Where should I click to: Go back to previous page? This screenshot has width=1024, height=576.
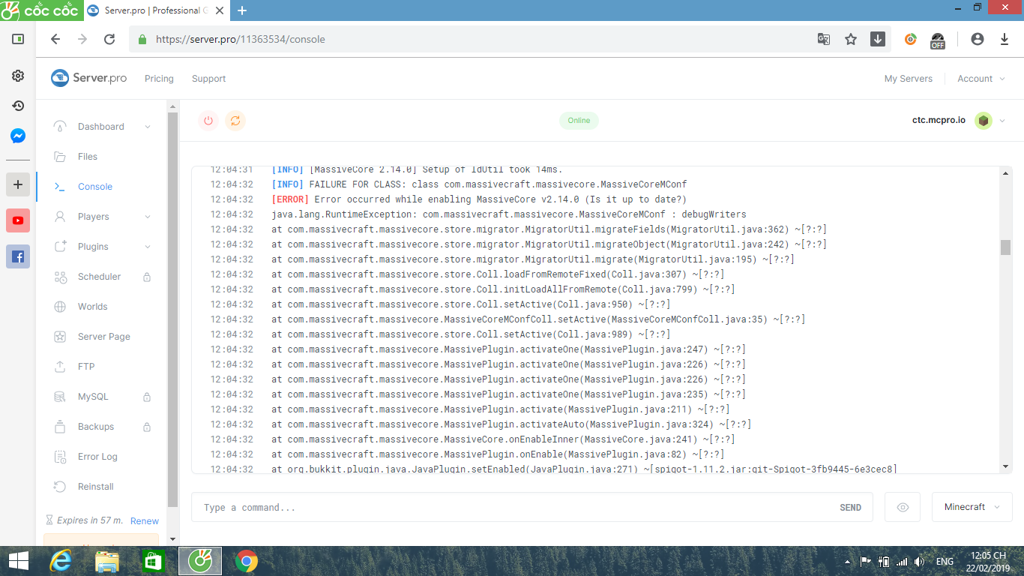point(55,39)
